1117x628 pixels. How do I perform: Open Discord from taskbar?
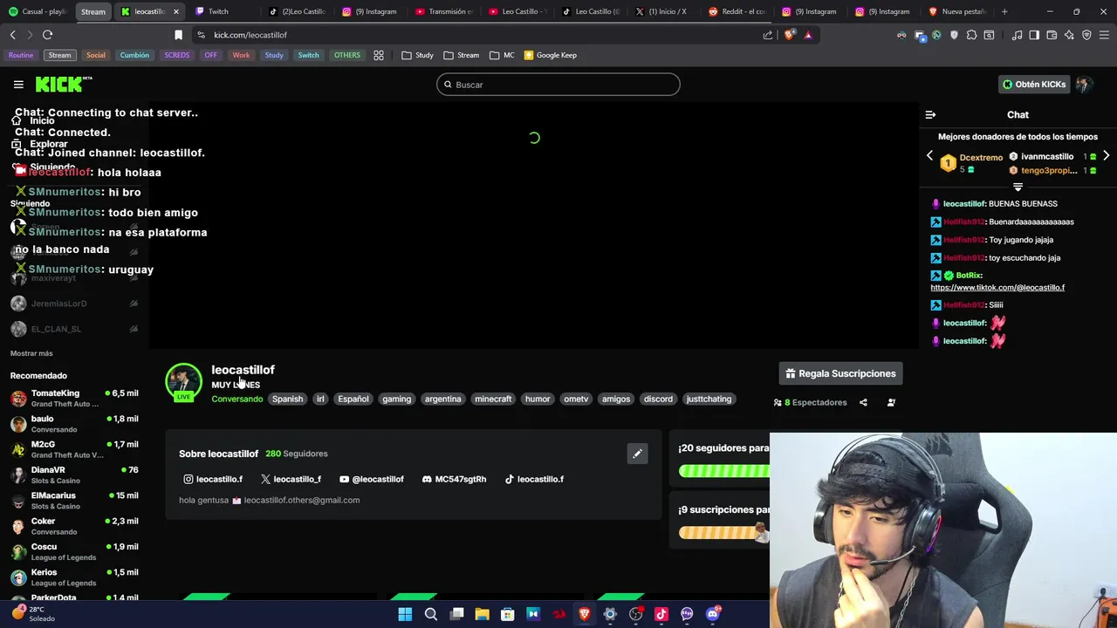pos(713,614)
